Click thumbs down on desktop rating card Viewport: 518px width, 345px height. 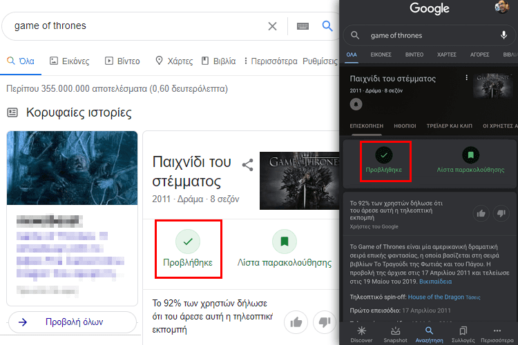325,322
